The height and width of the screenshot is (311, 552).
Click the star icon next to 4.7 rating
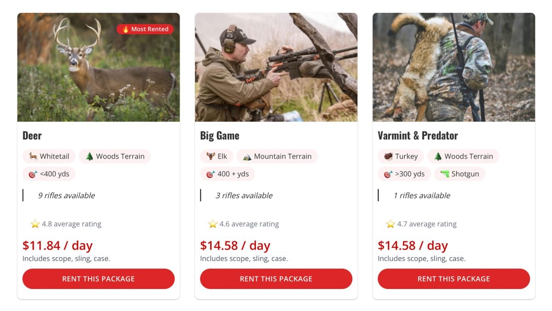click(390, 224)
